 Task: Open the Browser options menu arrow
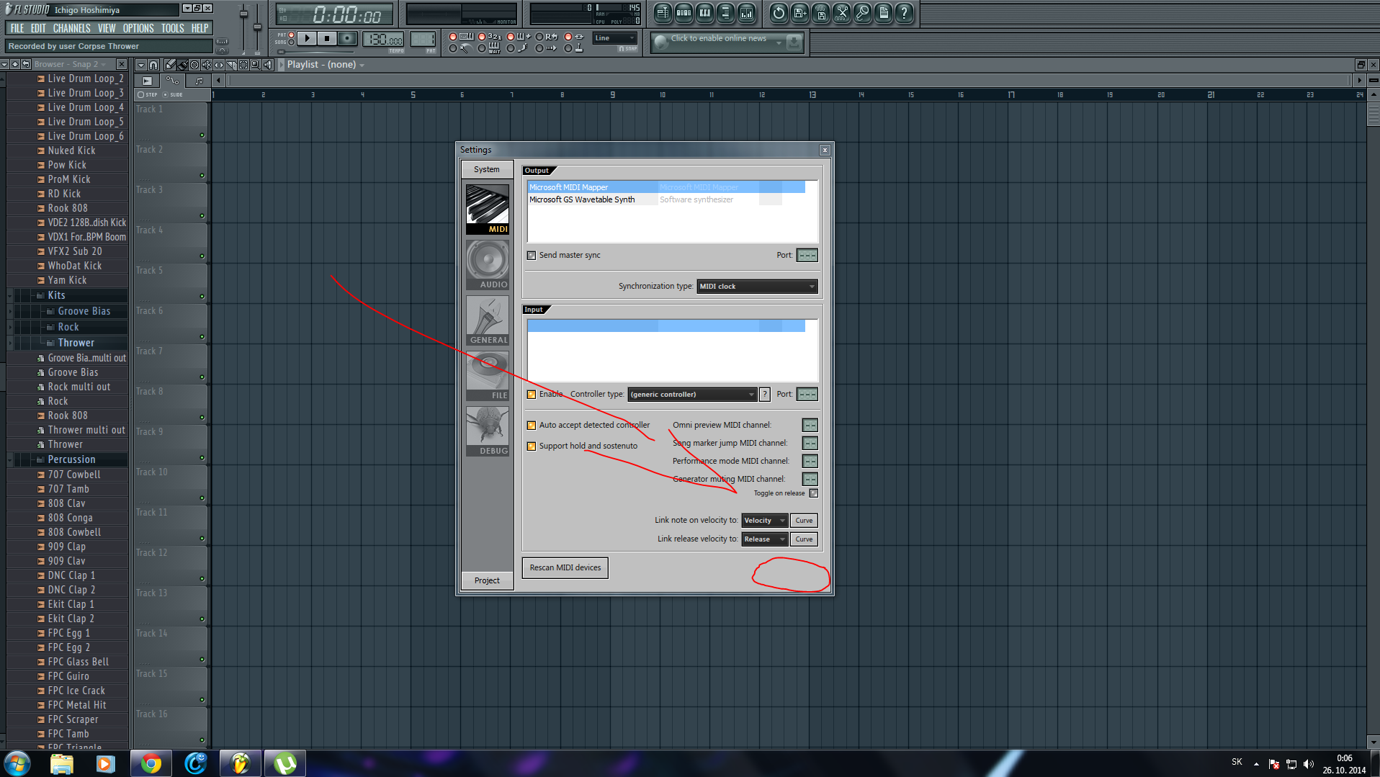coord(4,65)
